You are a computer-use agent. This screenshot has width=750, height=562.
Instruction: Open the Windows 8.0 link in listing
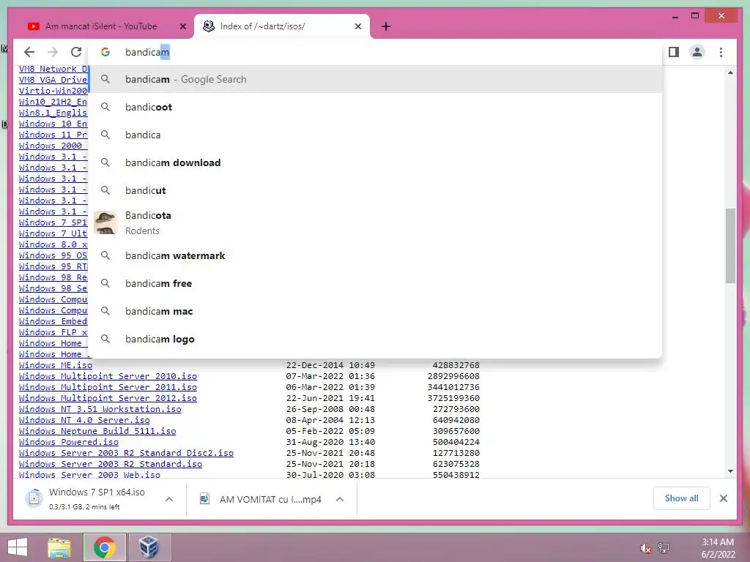coord(53,244)
